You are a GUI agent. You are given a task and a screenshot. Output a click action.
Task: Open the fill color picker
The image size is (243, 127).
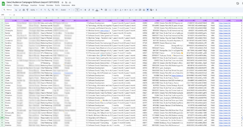(x=102, y=10)
